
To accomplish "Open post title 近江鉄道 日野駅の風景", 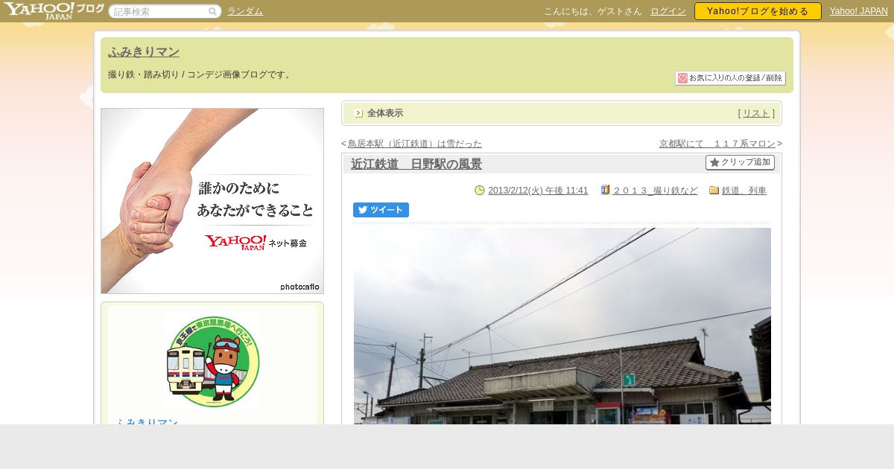I will (x=416, y=164).
